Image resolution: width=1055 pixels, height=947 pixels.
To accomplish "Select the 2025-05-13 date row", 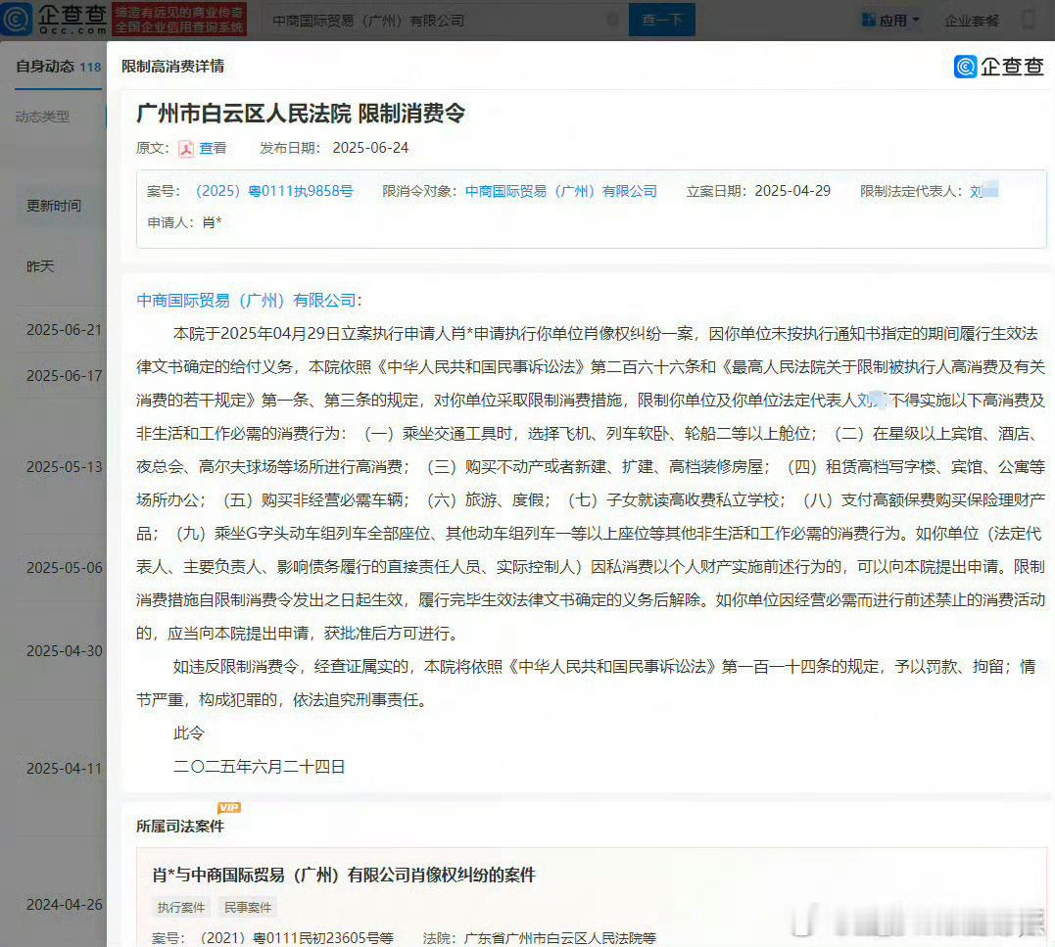I will [x=65, y=467].
